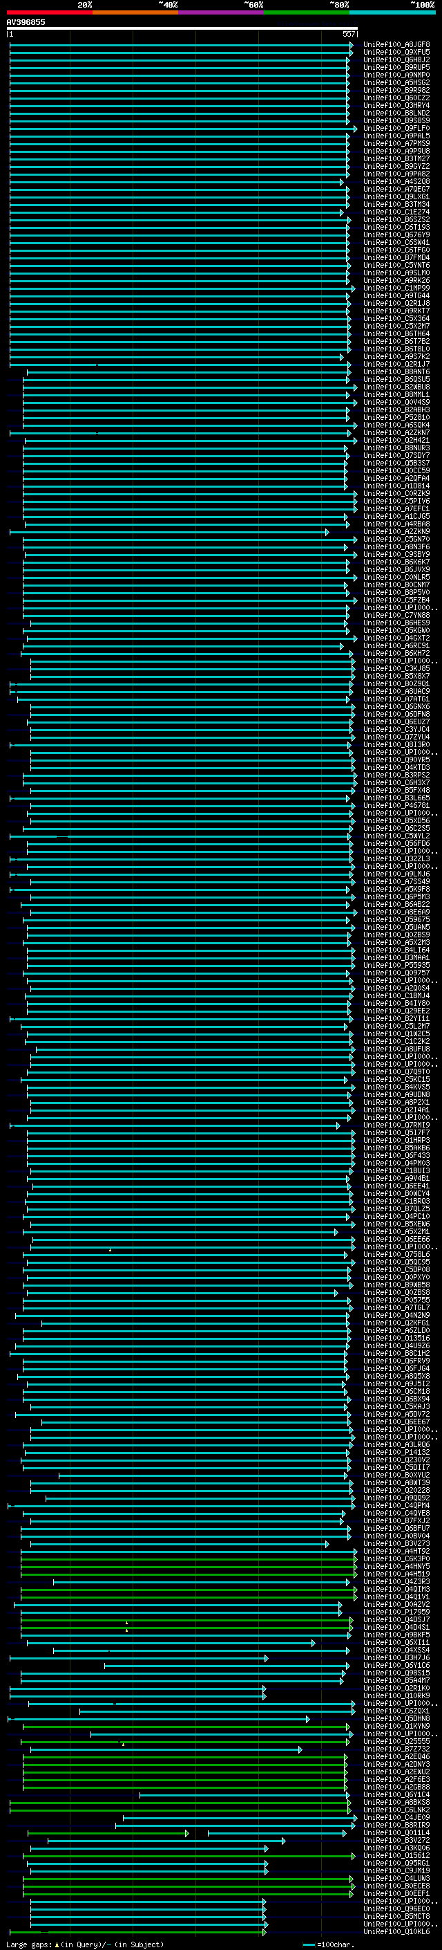Open hit UniRef100_B3TM27

[x=396, y=159]
